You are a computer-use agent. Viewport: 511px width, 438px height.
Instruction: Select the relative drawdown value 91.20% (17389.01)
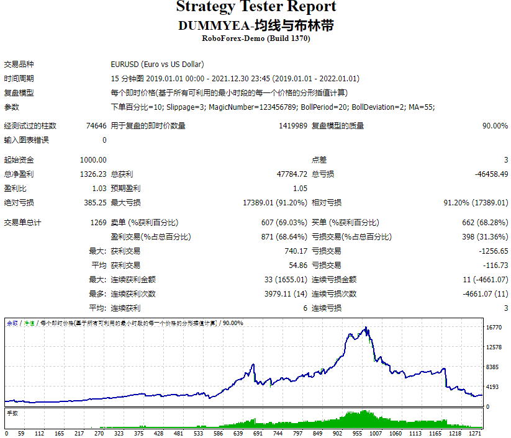point(476,203)
